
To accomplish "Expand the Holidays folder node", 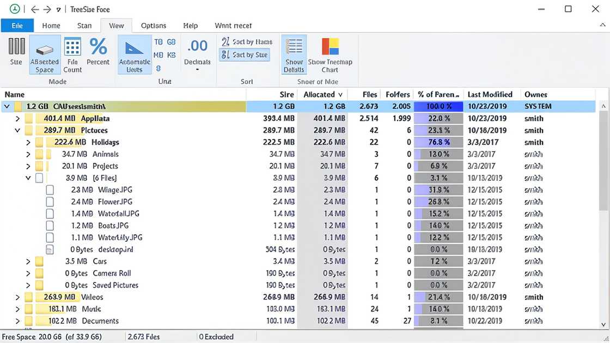I will [28, 142].
